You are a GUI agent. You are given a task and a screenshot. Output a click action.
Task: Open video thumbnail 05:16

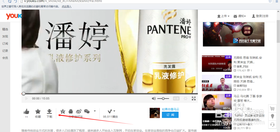217,102
